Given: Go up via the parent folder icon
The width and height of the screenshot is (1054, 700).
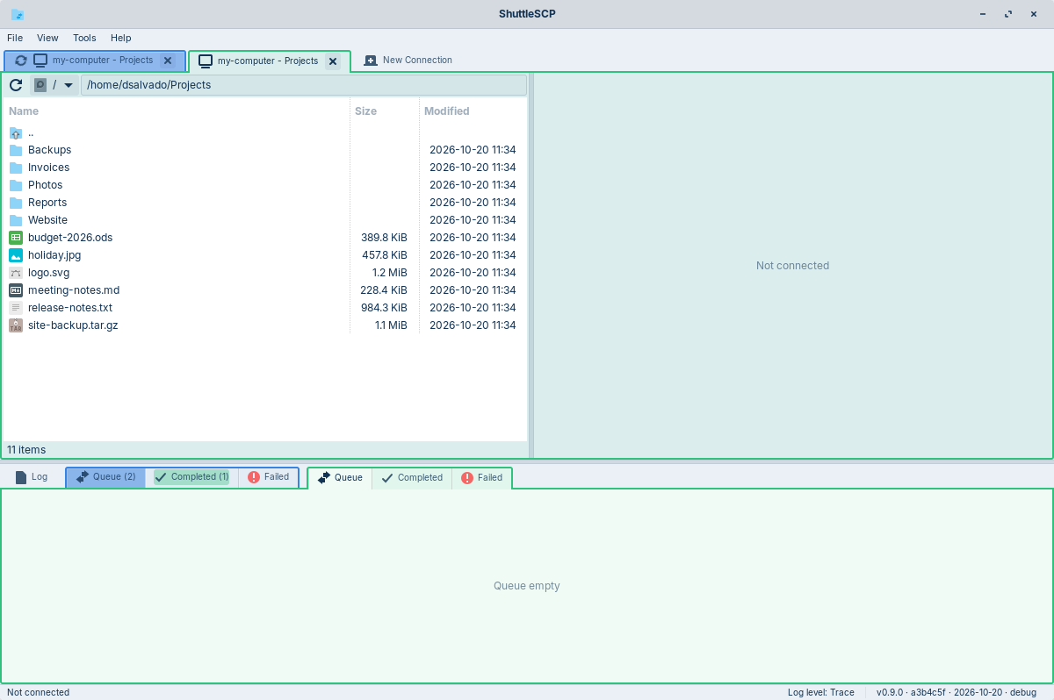Looking at the screenshot, I should (16, 132).
